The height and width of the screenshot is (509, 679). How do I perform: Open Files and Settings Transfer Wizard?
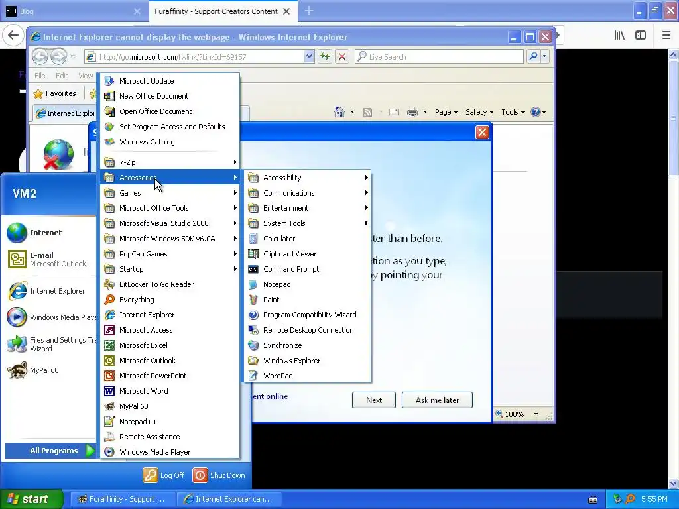coord(50,344)
